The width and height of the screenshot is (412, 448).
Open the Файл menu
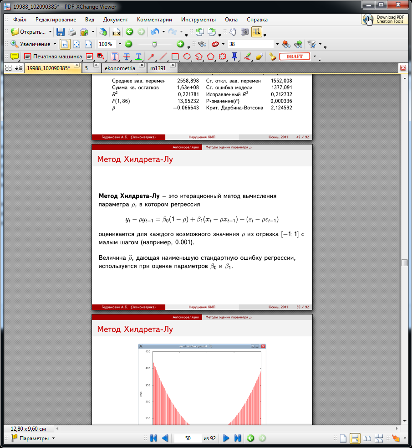20,20
